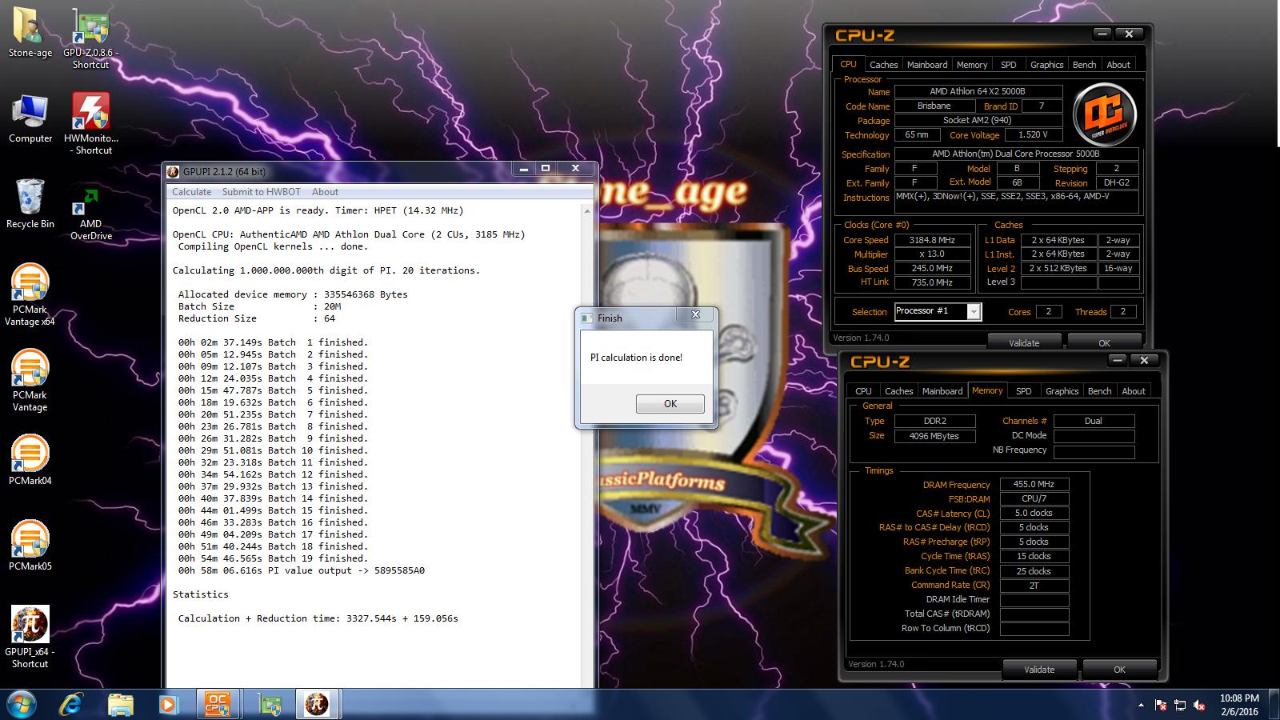Switch to Memory tab in top CPU-Z
Screen dimensions: 1280x720
point(971,65)
